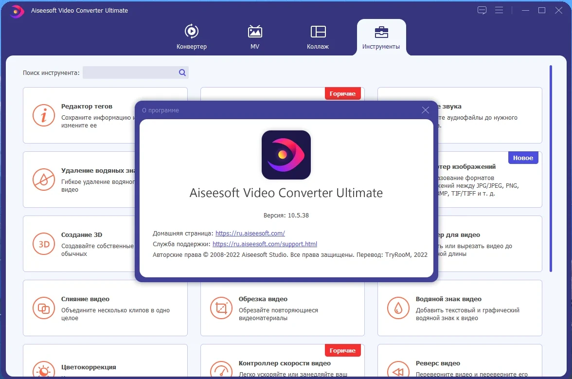This screenshot has width=572, height=379.
Task: Select the Обрезка видео tool title
Action: pyautogui.click(x=263, y=299)
